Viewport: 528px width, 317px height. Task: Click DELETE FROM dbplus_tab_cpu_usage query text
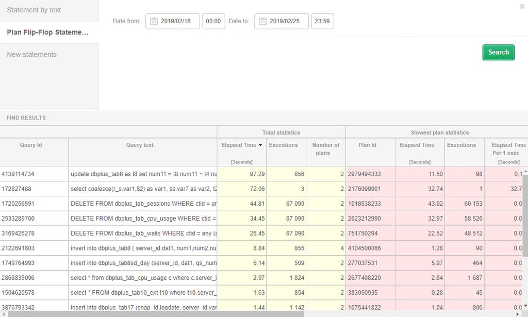click(x=144, y=219)
